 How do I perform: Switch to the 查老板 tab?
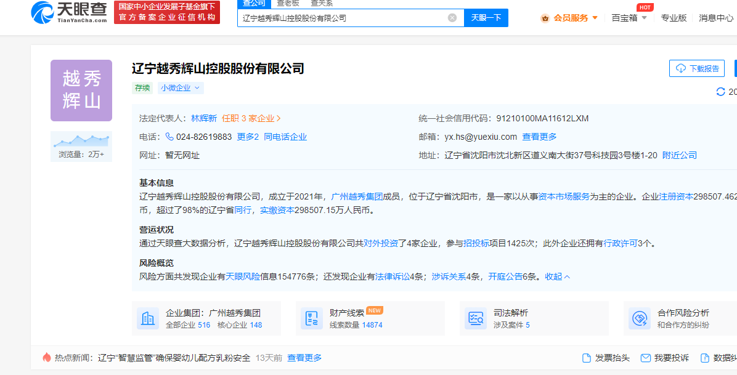click(288, 3)
